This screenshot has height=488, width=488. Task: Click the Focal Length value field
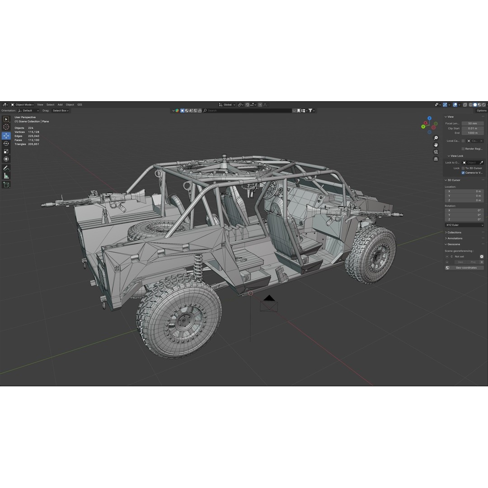(x=472, y=123)
